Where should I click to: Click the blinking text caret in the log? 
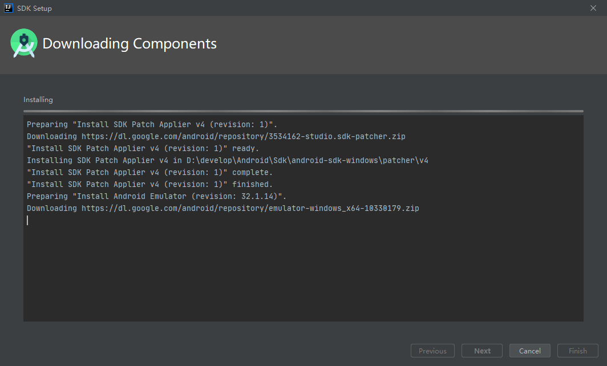pos(27,219)
